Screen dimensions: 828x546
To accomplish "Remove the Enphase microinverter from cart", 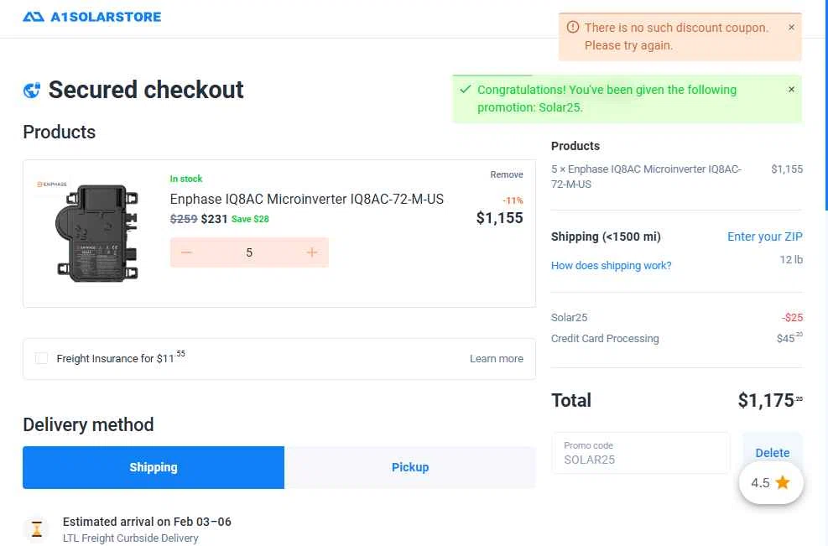I will (506, 174).
